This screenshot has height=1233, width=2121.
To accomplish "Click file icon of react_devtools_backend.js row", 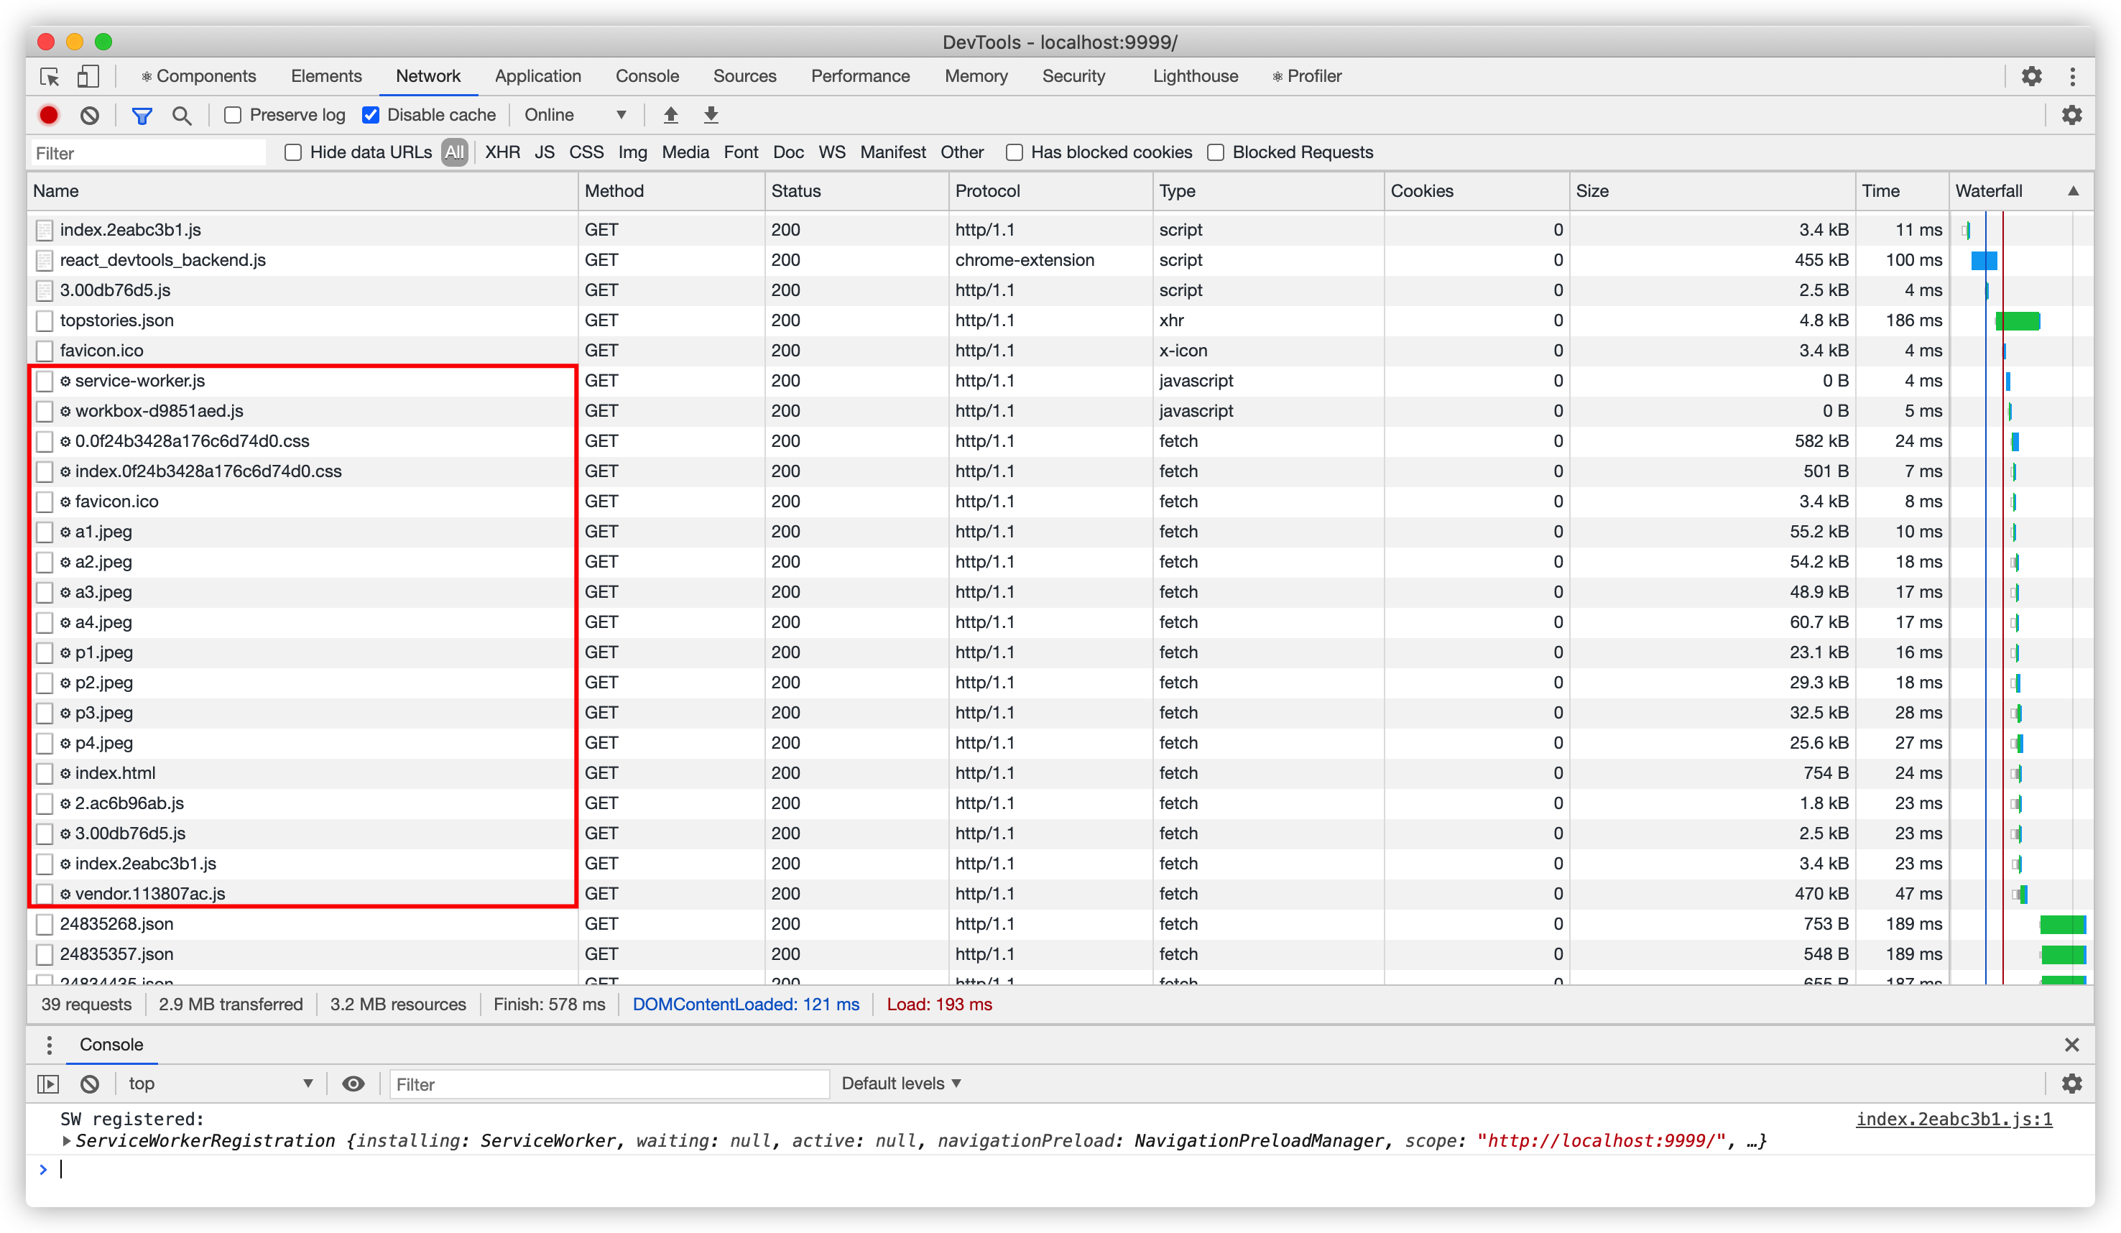I will [x=45, y=261].
